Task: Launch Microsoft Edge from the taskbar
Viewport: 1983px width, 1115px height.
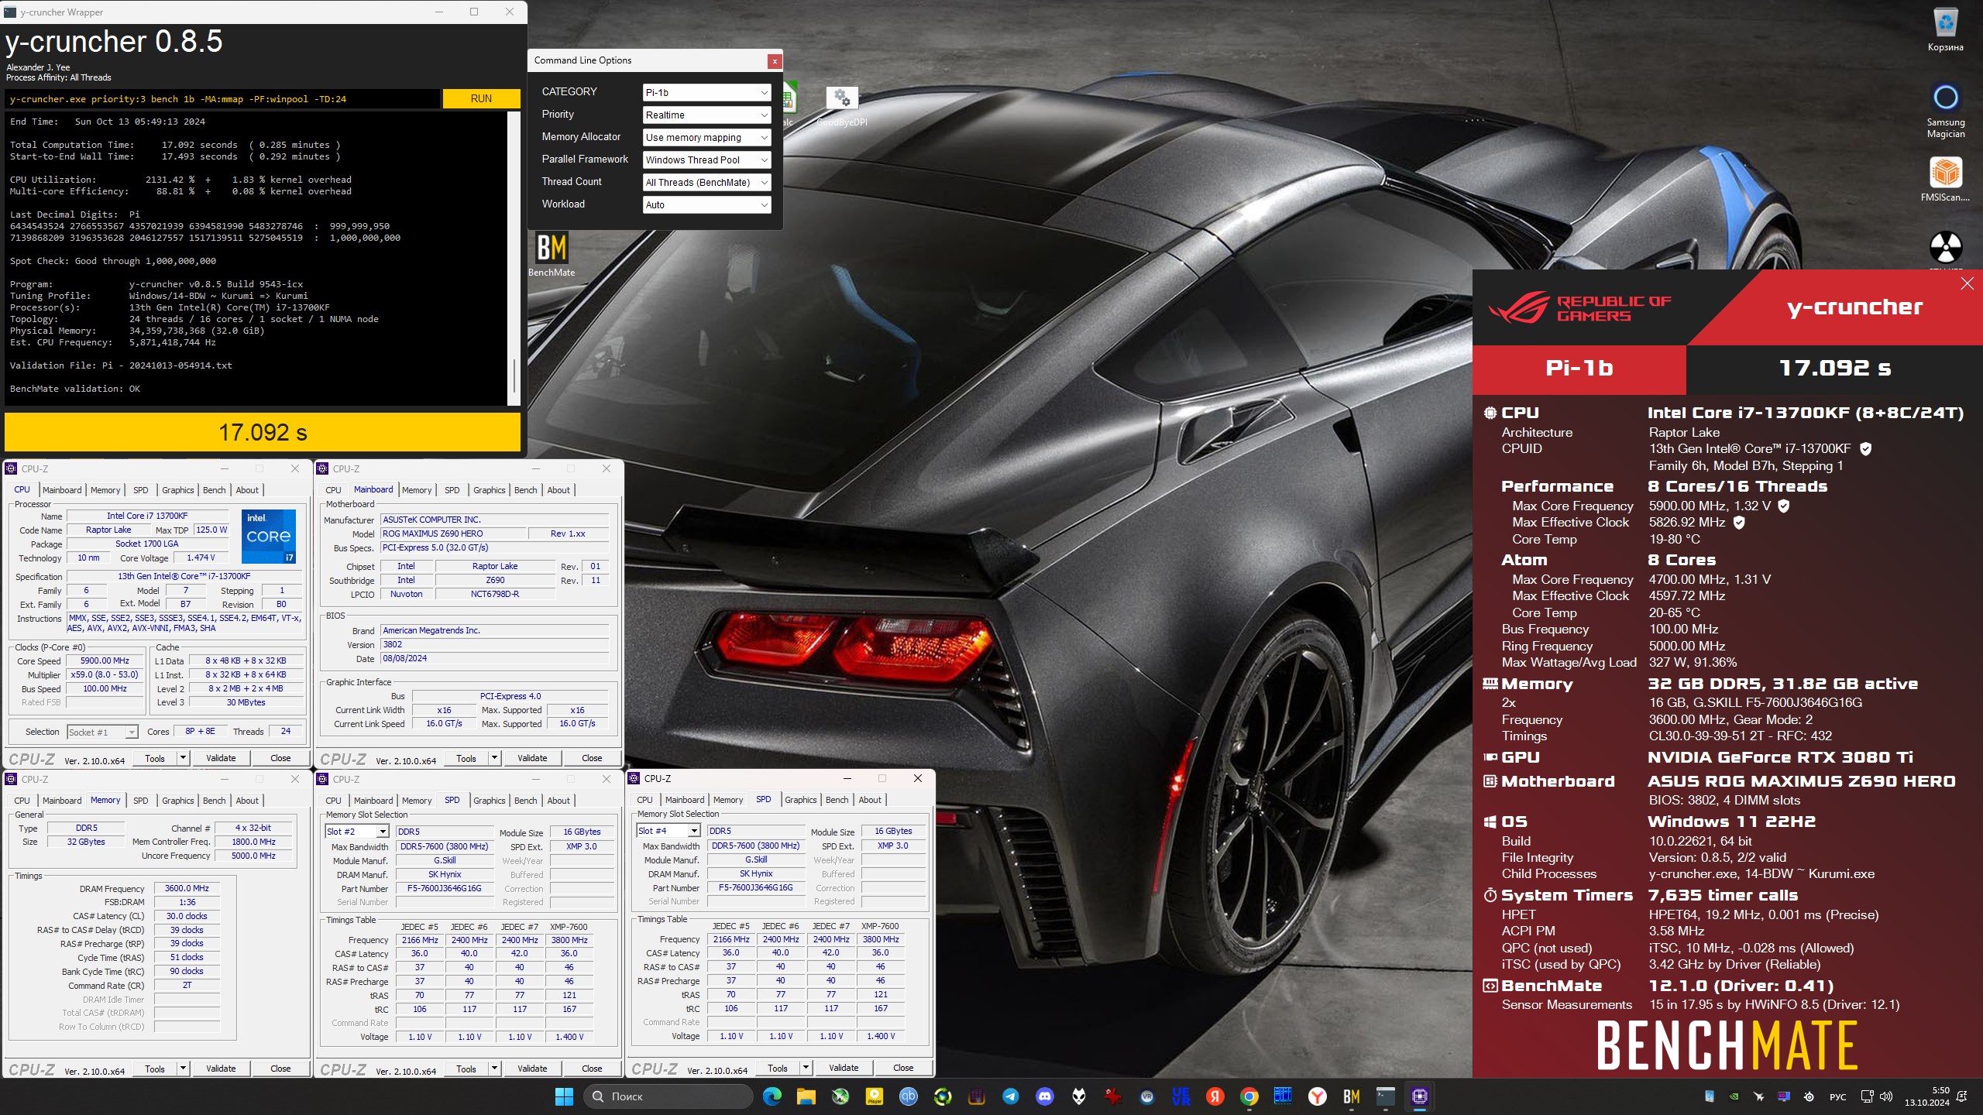Action: [772, 1096]
